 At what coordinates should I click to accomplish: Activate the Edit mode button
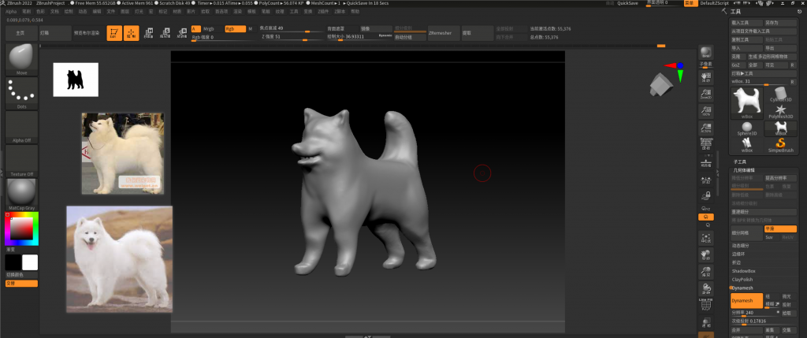click(113, 34)
